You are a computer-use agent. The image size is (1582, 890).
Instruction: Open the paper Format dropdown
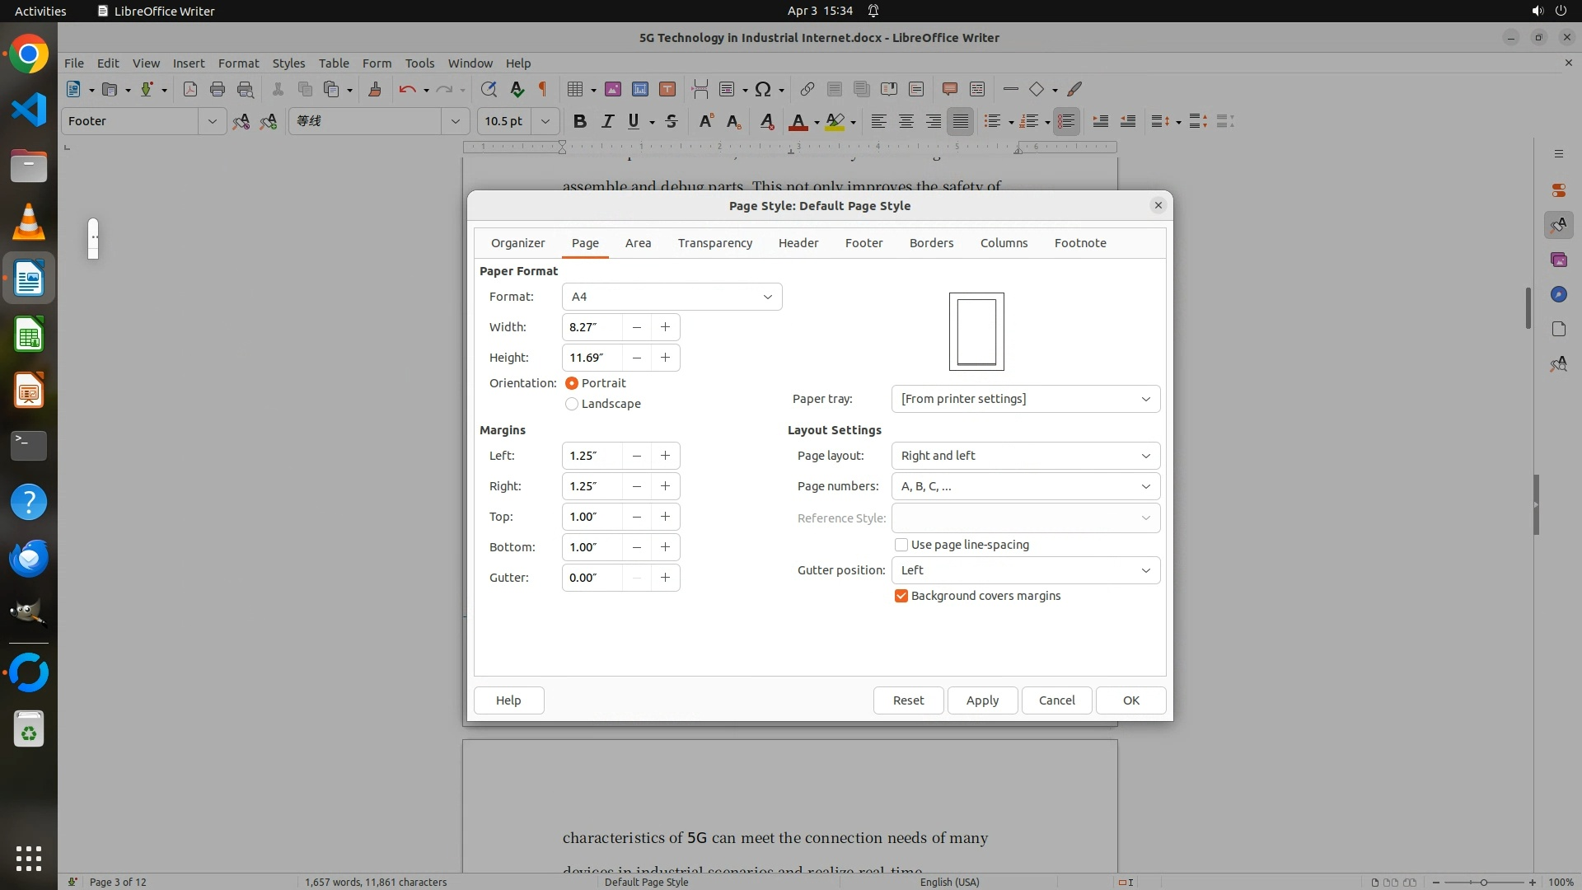pyautogui.click(x=672, y=297)
